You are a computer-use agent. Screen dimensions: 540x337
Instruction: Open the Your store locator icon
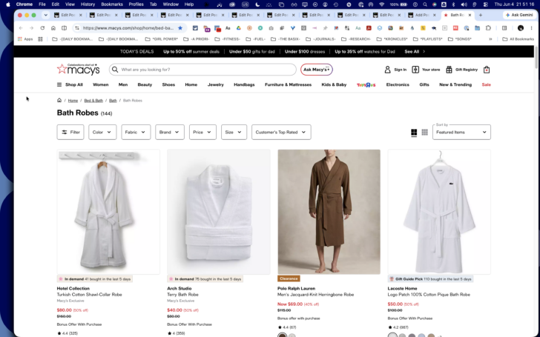415,70
